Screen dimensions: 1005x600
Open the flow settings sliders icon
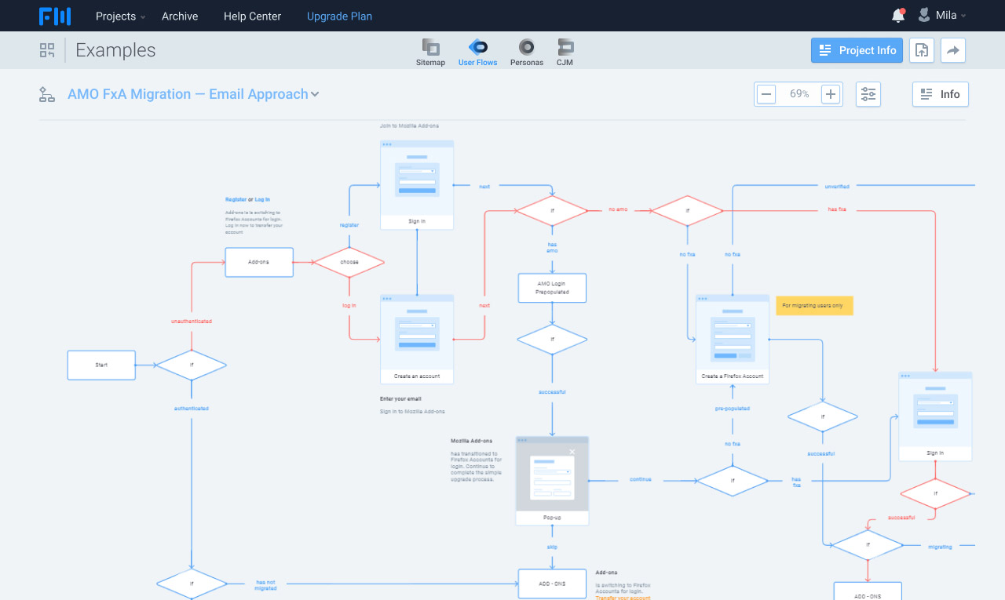pyautogui.click(x=868, y=94)
